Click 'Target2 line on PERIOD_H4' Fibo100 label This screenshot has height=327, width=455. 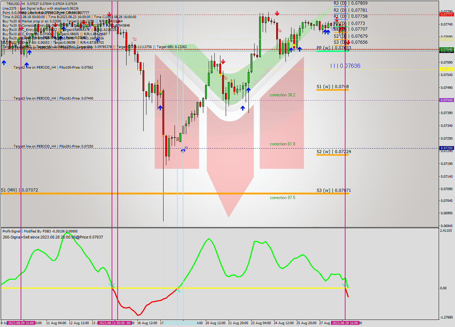(x=53, y=67)
